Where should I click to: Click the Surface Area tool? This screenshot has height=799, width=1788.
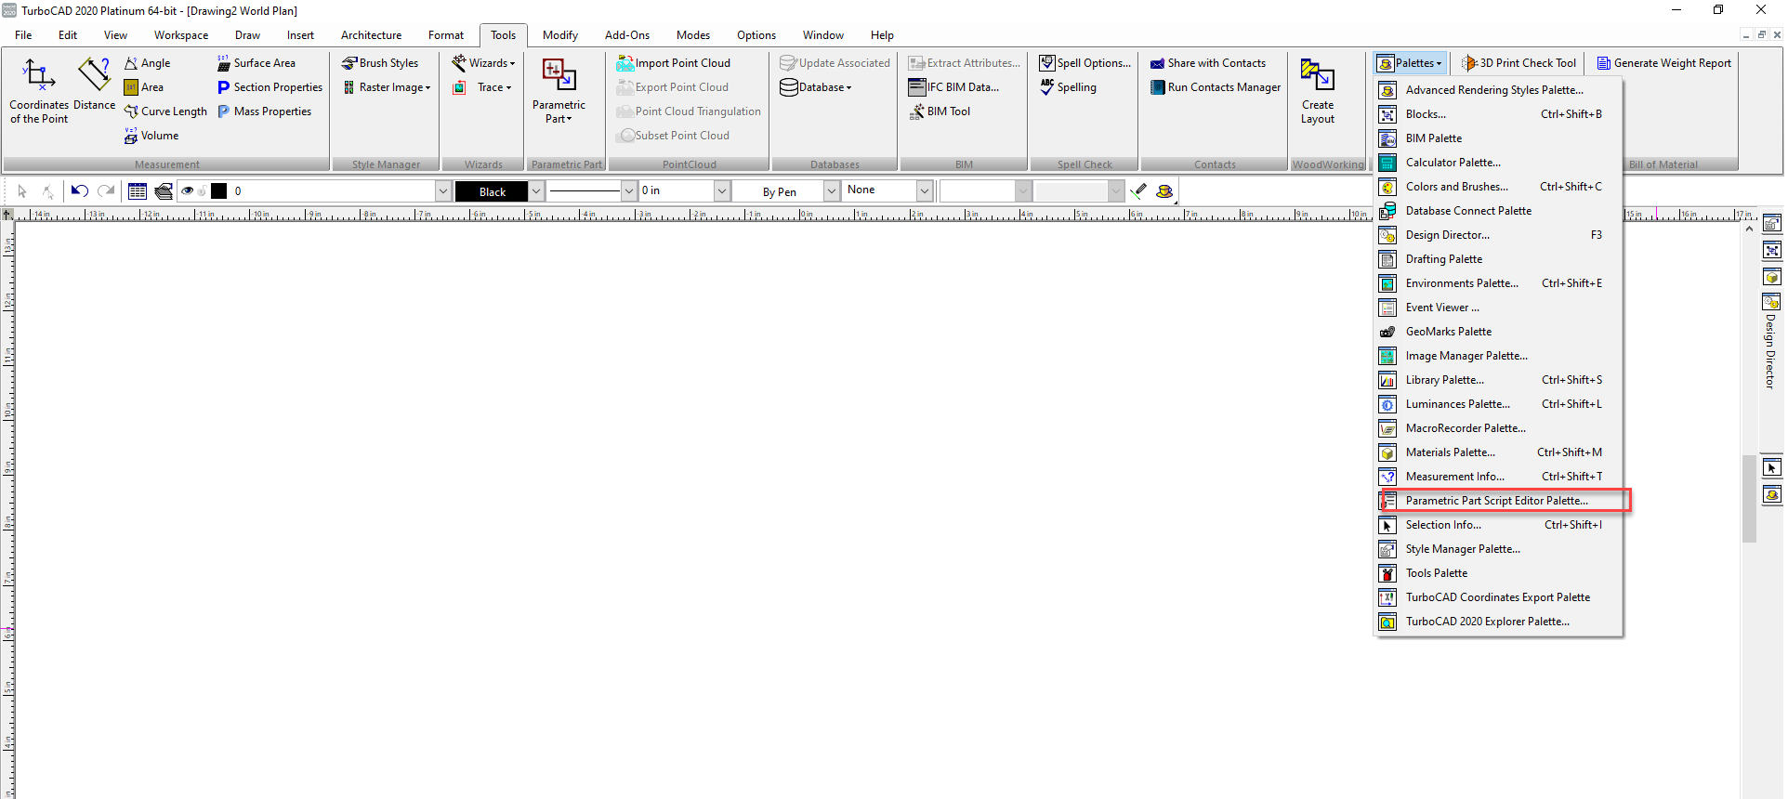(x=256, y=63)
